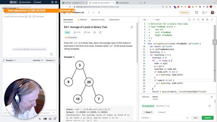
Task: Open the translator Saved tab
Action: pos(37,2)
